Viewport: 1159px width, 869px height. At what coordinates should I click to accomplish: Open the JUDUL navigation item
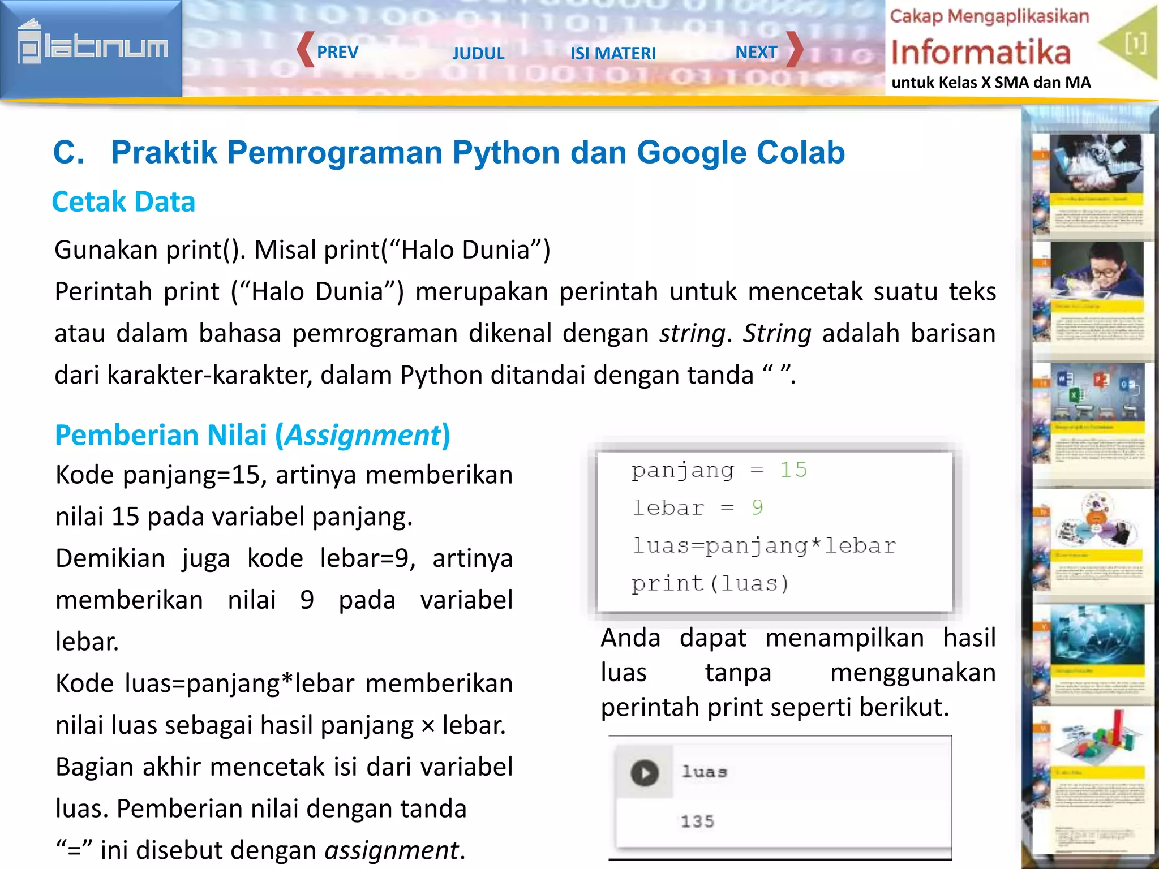(478, 53)
